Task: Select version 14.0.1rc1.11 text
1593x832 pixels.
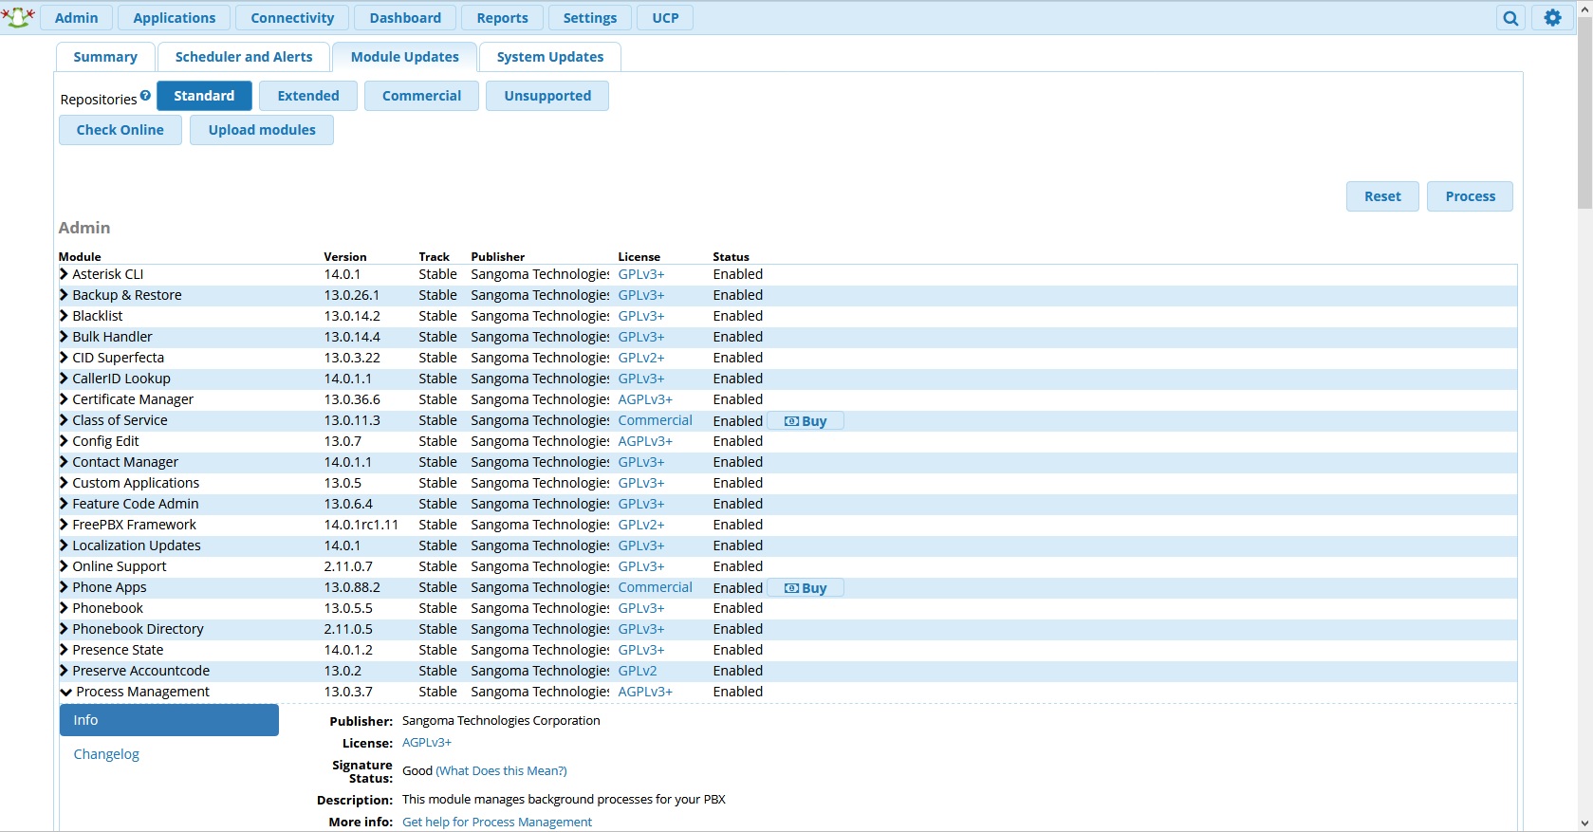Action: click(x=361, y=525)
